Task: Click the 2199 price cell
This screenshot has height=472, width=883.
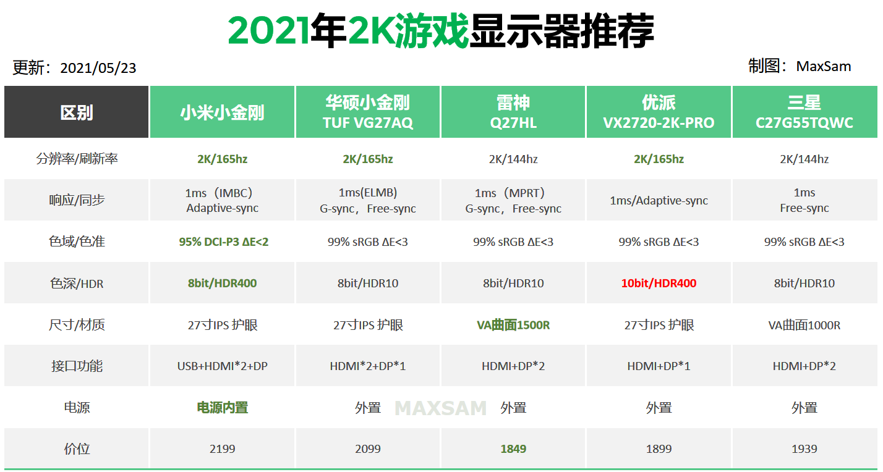Action: point(223,449)
